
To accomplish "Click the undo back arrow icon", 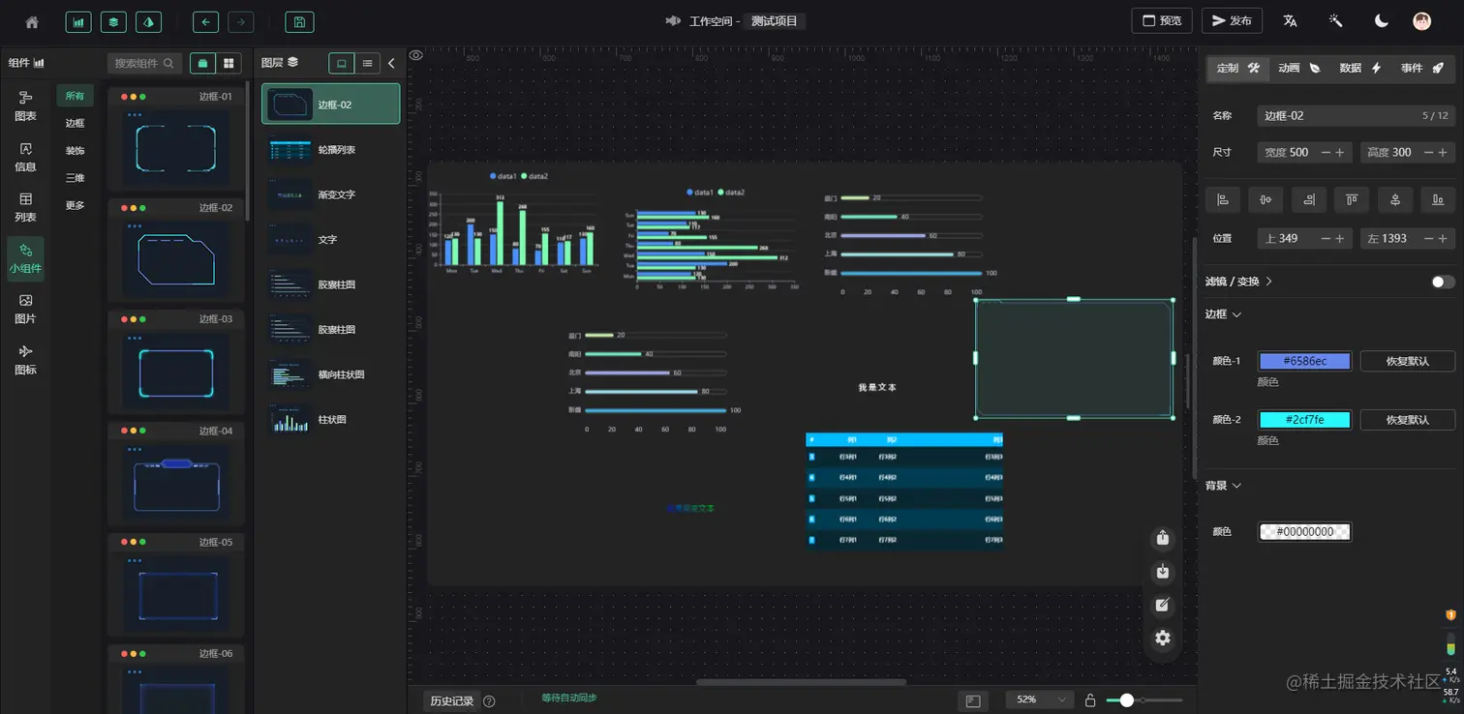I will click(205, 21).
